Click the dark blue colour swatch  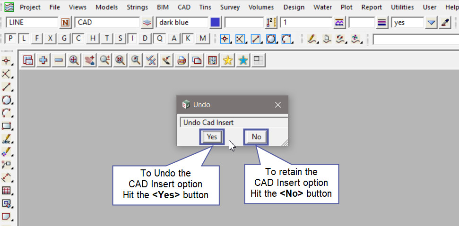click(x=215, y=23)
